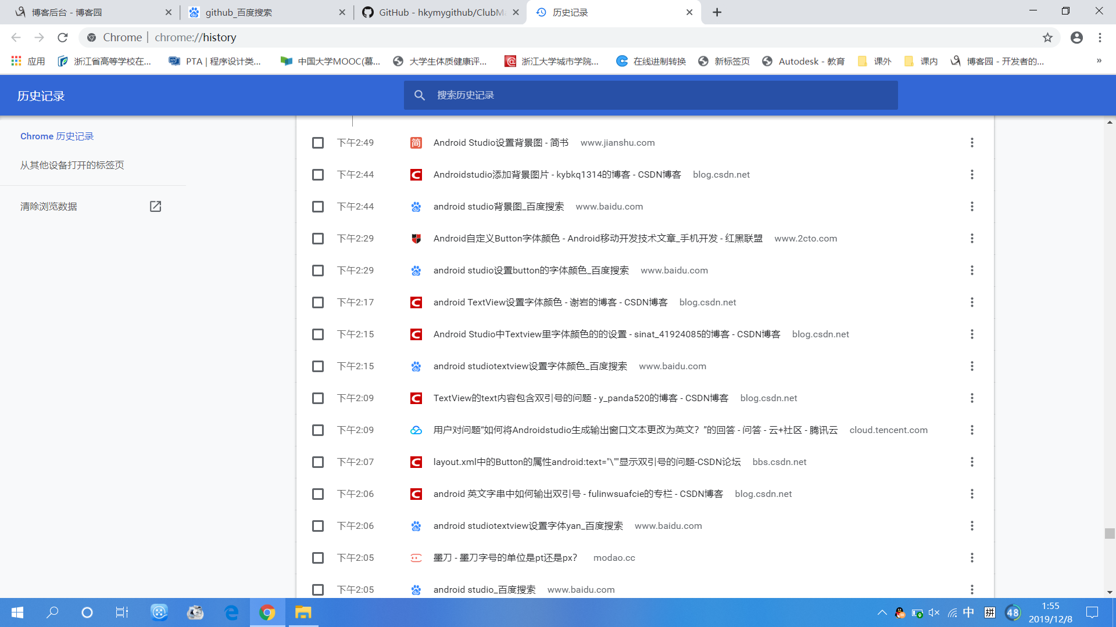Viewport: 1116px width, 627px height.
Task: Click external link icon beside 清除浏览数据
Action: click(x=155, y=207)
